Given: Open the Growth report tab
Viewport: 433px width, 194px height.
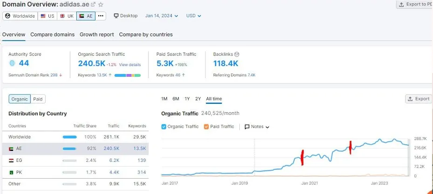Looking at the screenshot, I should (97, 34).
